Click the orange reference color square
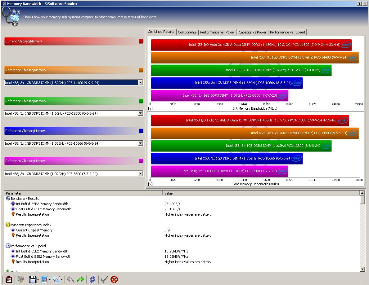The width and height of the screenshot is (369, 285). click(x=141, y=70)
